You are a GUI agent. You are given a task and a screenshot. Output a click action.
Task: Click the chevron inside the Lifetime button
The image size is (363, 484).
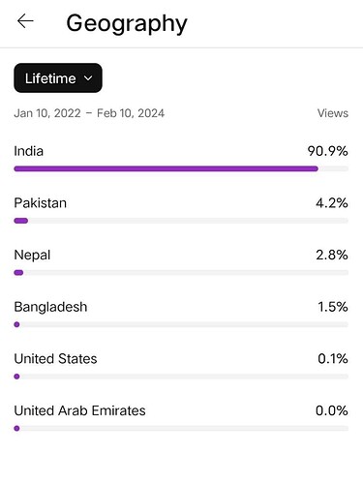point(88,78)
